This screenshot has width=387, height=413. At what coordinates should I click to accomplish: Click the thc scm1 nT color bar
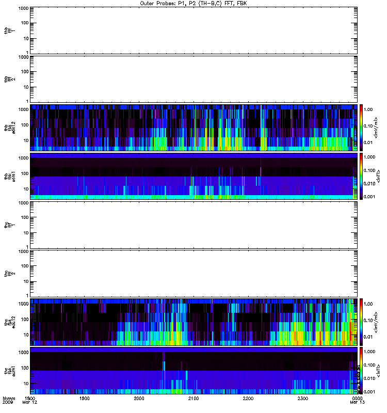pyautogui.click(x=361, y=371)
